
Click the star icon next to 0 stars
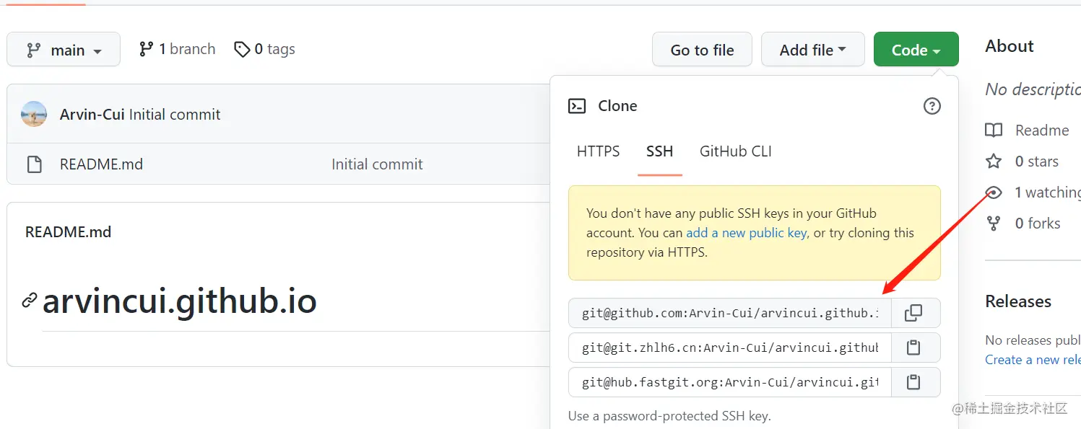tap(994, 162)
